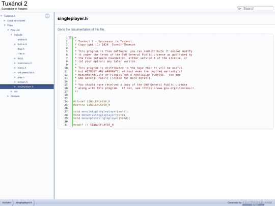The width and height of the screenshot is (275, 206).
Task: Open screen.h in the tree
Action: 22,82
